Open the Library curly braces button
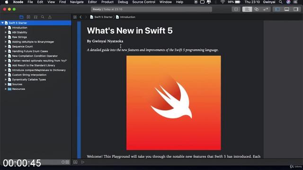 pos(236,9)
